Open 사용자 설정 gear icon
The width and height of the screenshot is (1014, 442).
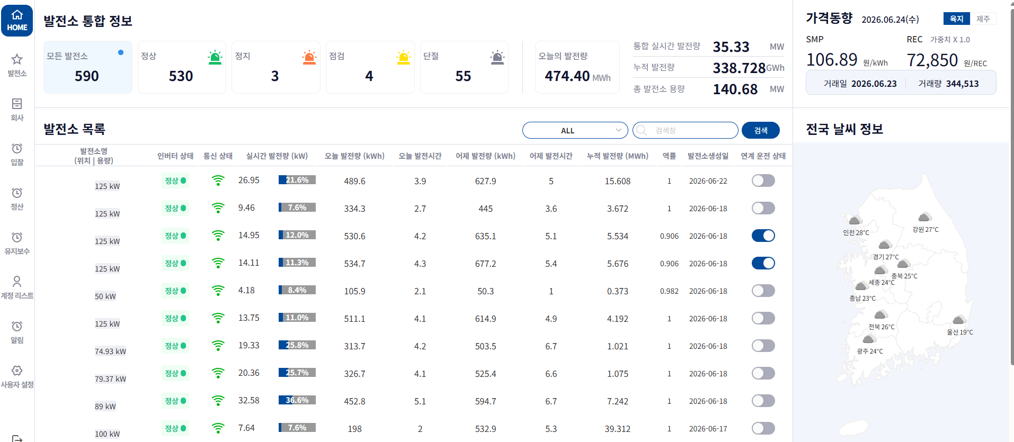pos(17,370)
